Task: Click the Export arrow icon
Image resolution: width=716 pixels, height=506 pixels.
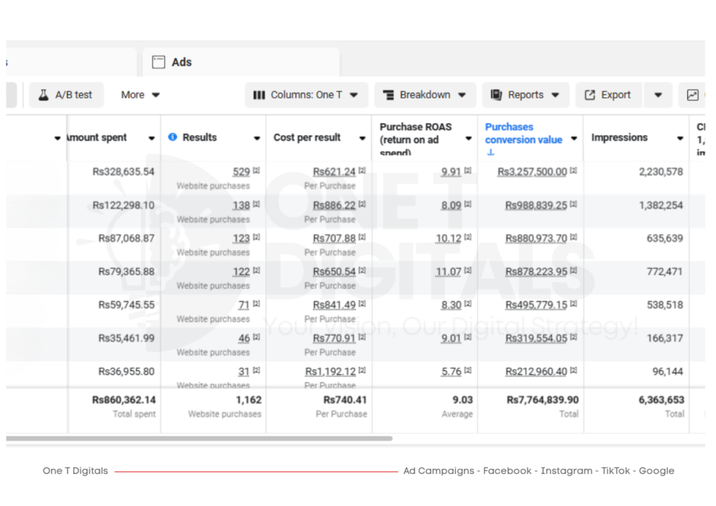Action: [x=589, y=95]
